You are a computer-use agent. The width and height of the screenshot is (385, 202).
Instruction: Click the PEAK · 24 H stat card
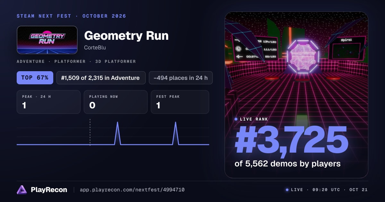click(x=48, y=102)
